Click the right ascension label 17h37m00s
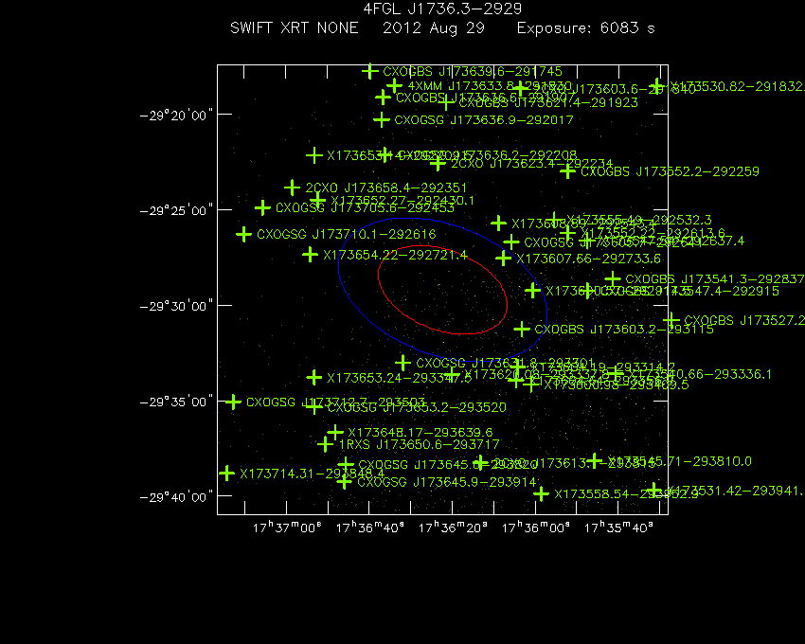The height and width of the screenshot is (644, 805). pyautogui.click(x=287, y=528)
